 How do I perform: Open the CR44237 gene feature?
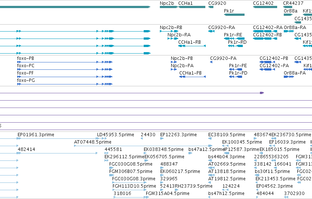pos(287,7)
